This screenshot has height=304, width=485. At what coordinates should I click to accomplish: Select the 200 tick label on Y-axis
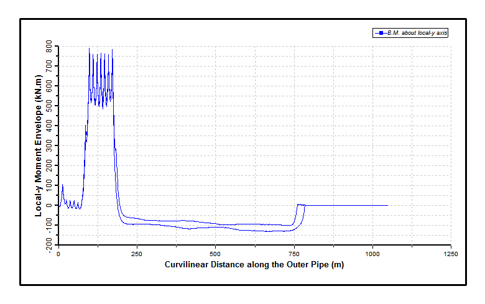[x=48, y=165]
